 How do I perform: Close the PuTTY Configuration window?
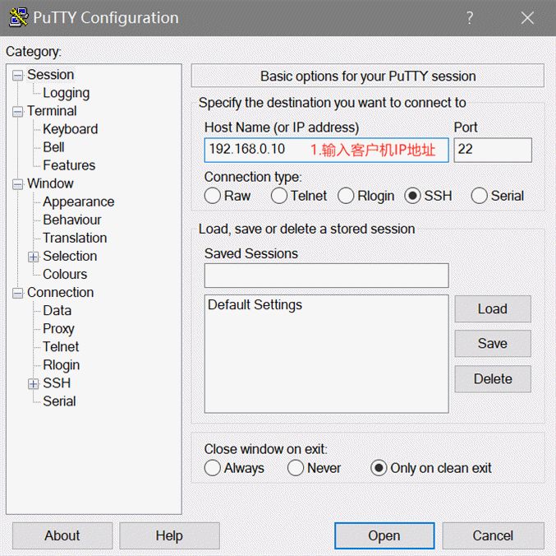[x=527, y=17]
